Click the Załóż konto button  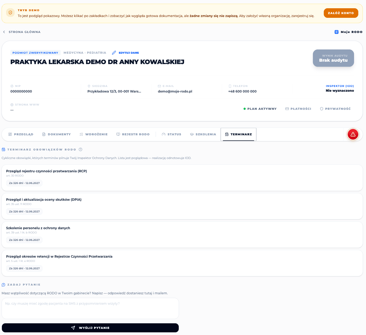click(x=341, y=13)
